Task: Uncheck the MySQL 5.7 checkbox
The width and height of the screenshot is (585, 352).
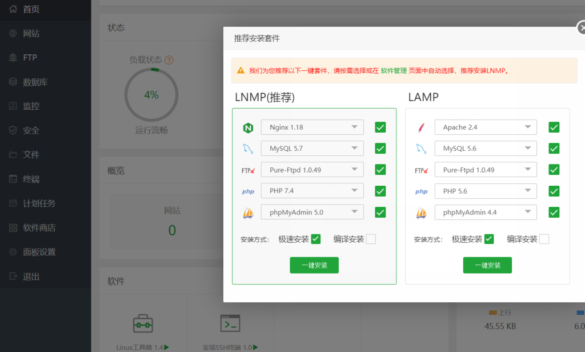Action: click(x=380, y=149)
